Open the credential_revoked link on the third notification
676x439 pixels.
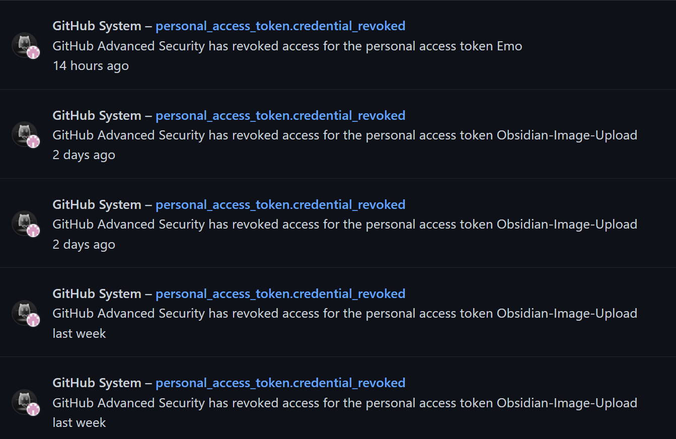click(281, 204)
